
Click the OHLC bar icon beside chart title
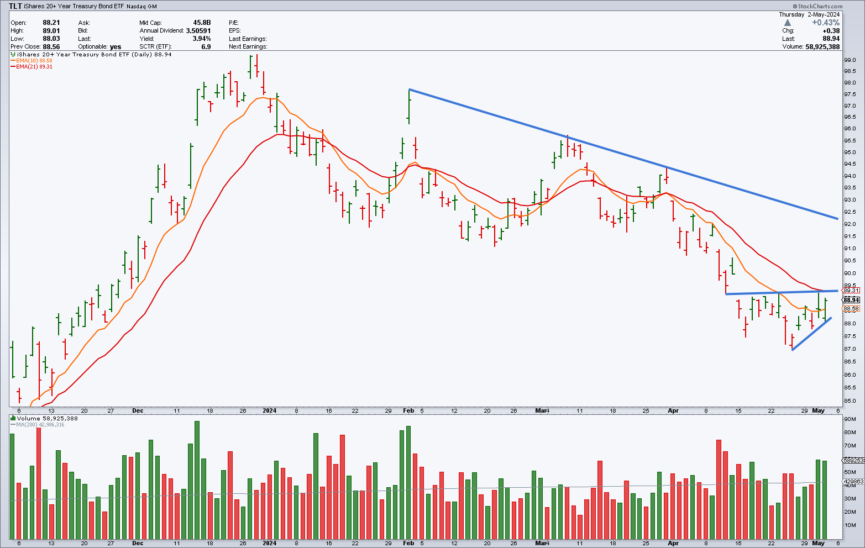tap(13, 55)
